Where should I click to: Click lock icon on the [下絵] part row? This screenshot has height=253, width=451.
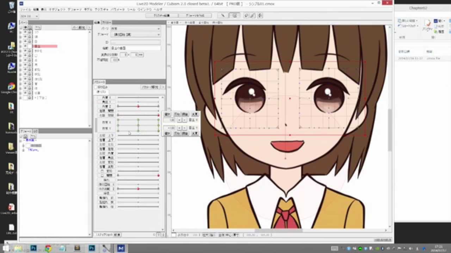coord(30,98)
